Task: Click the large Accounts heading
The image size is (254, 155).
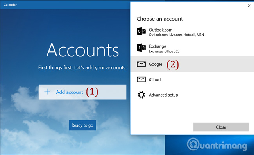Action: click(x=82, y=50)
